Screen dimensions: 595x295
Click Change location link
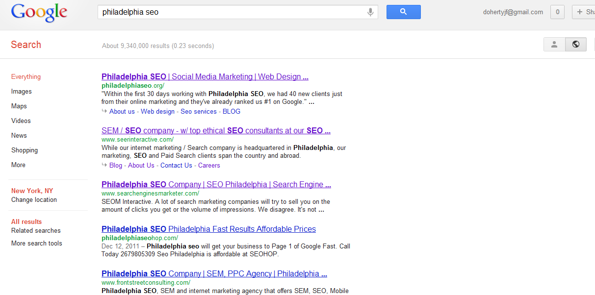coord(34,200)
